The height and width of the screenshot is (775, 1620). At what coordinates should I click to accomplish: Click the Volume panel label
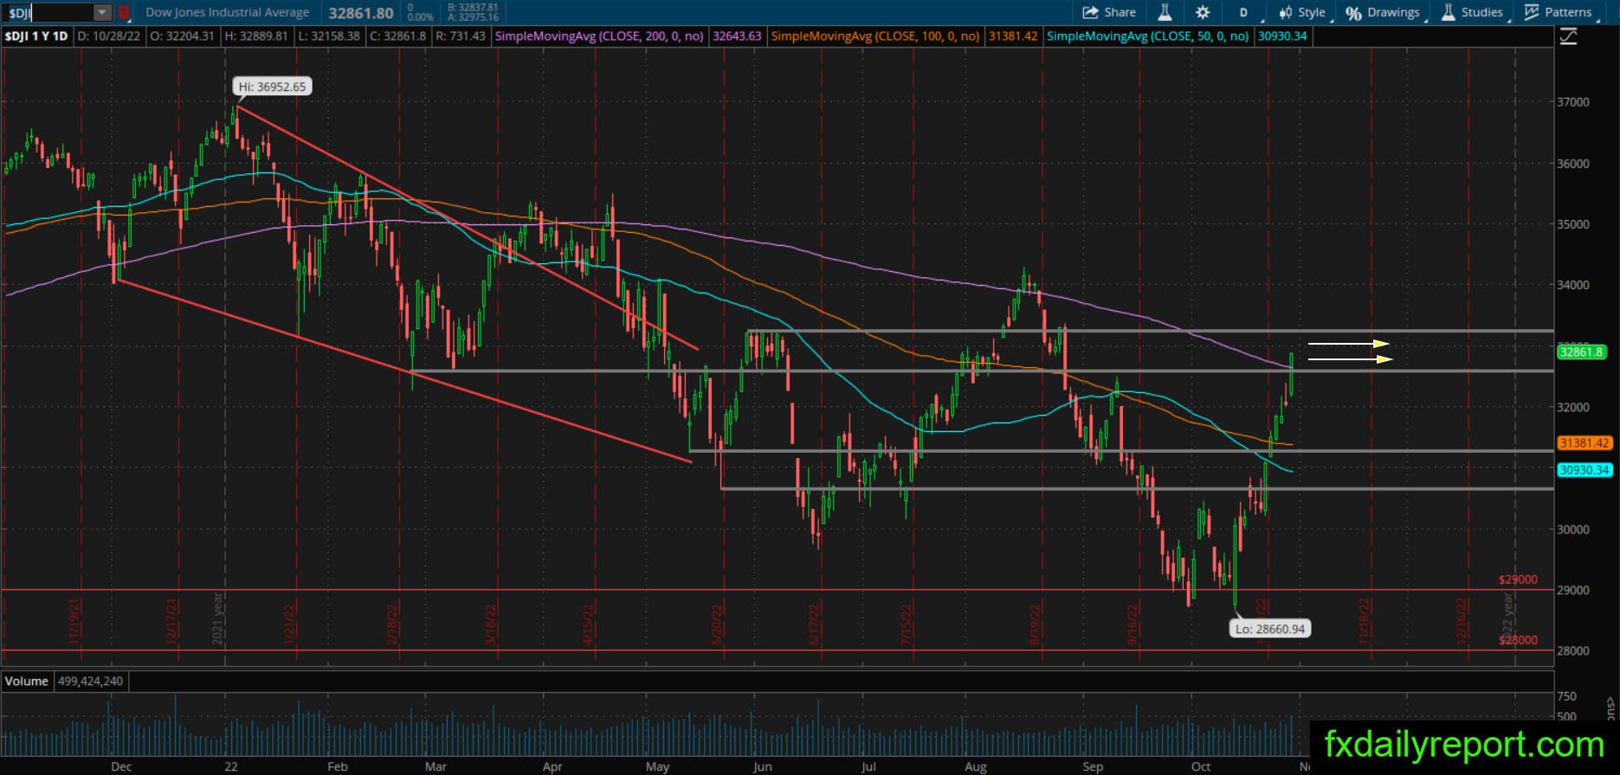pos(27,681)
